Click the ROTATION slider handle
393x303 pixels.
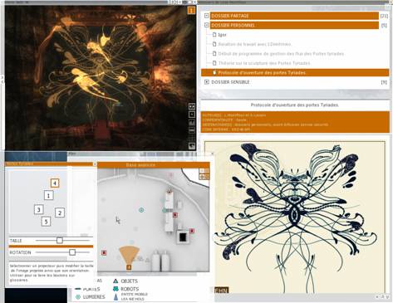tap(72, 252)
